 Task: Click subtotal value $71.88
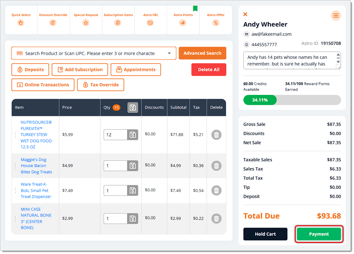[x=177, y=135]
